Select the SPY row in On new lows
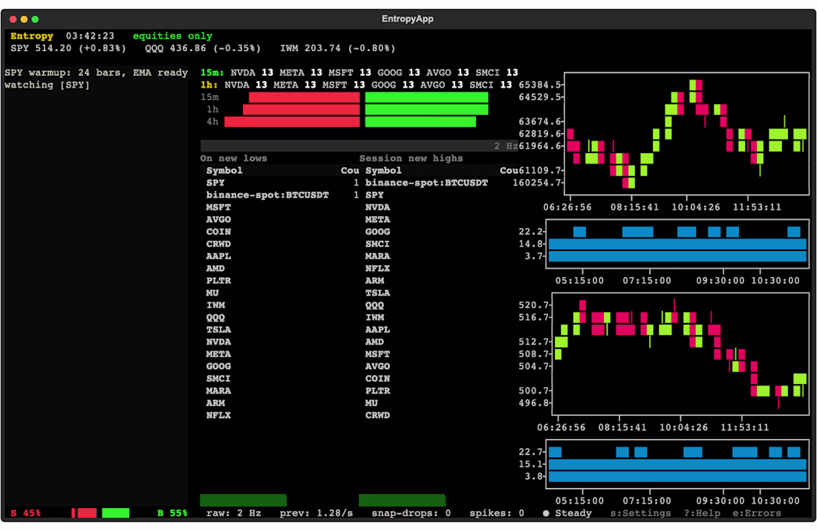817x531 pixels. pyautogui.click(x=280, y=183)
